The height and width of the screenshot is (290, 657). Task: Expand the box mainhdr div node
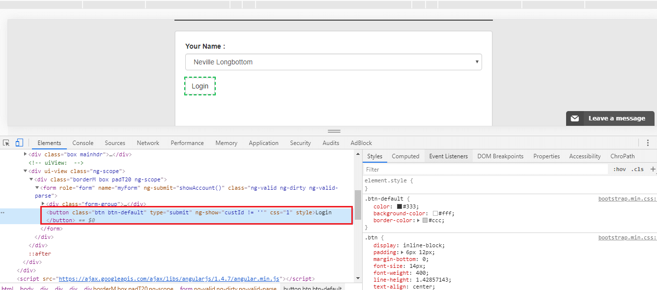tap(26, 154)
